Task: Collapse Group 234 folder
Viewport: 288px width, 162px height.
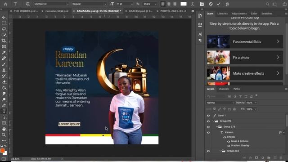Action: point(220,151)
